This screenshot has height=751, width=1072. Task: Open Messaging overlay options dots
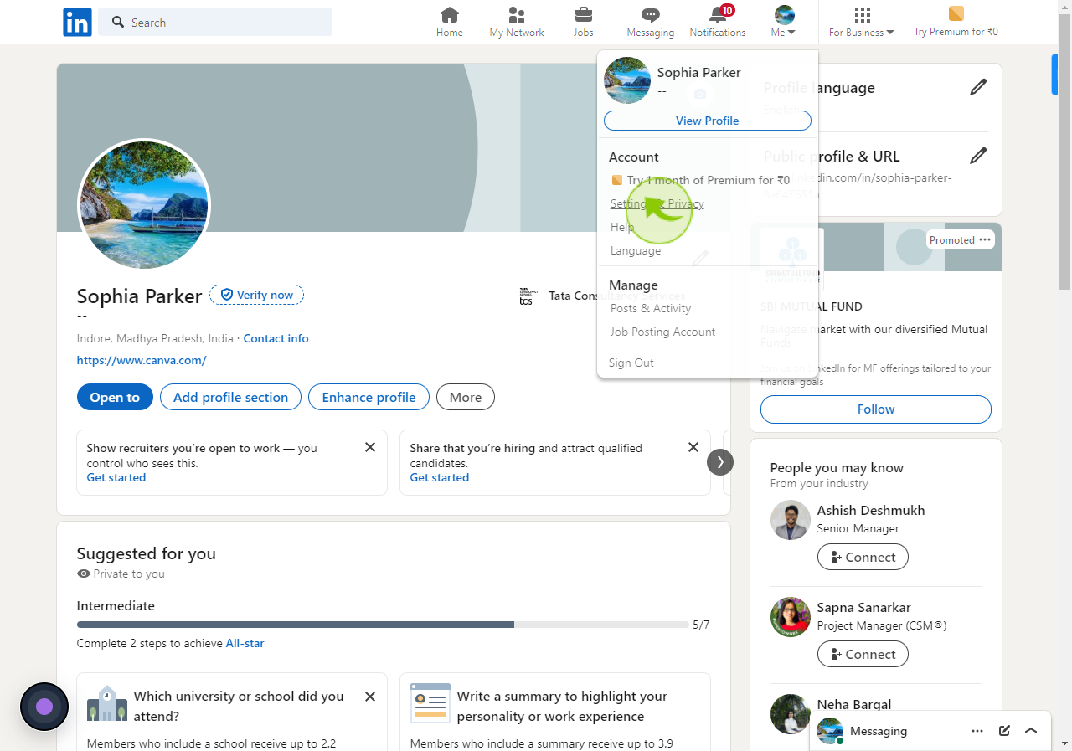click(977, 731)
